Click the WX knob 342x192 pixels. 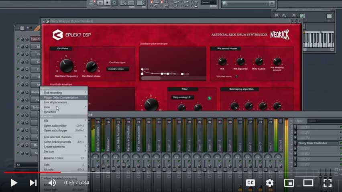pyautogui.click(x=222, y=62)
